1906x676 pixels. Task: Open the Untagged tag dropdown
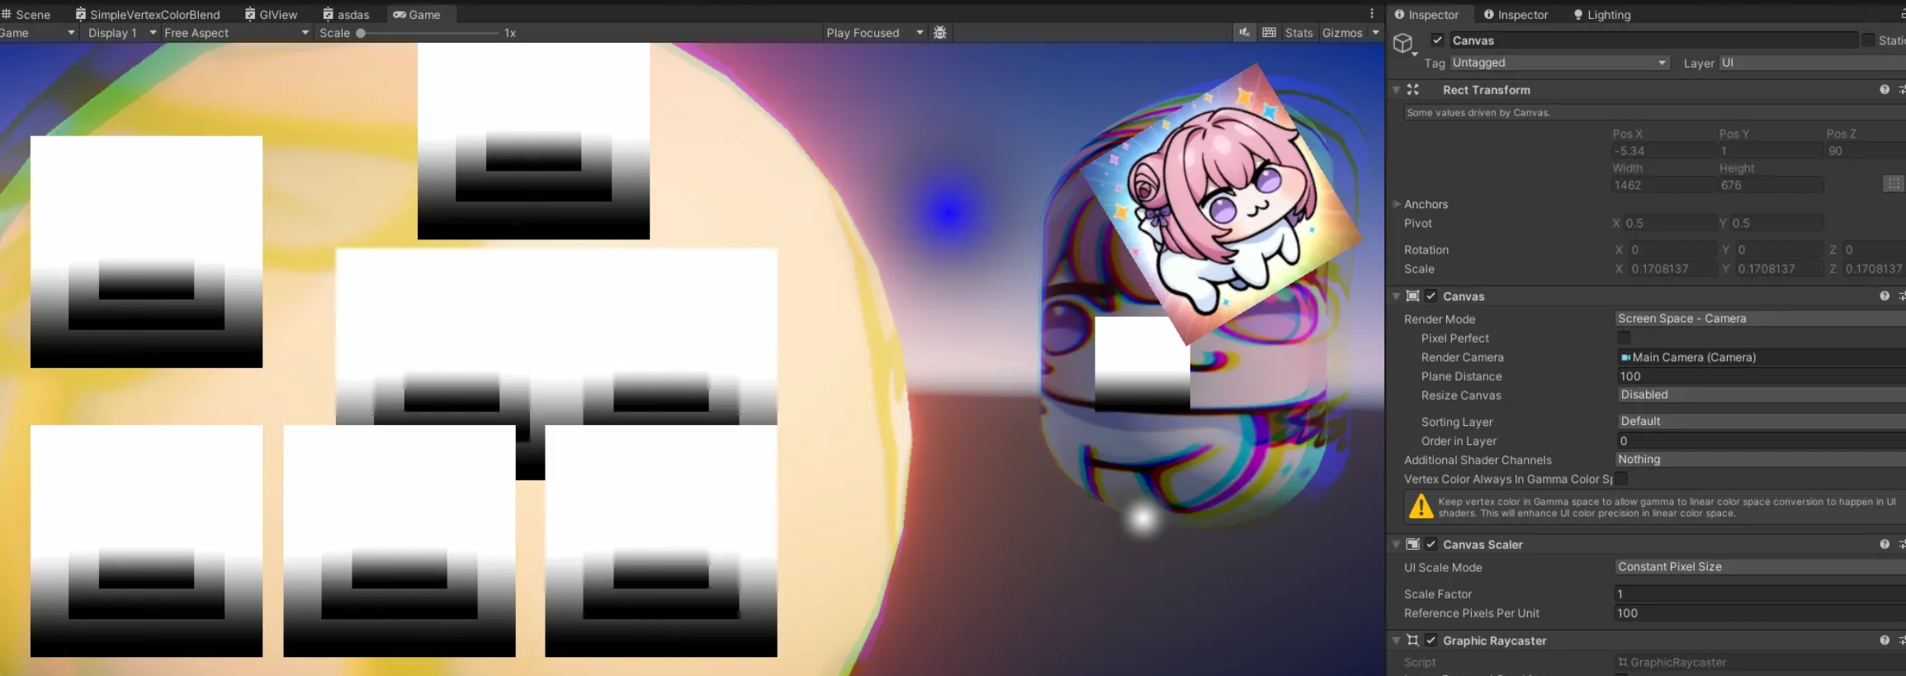coord(1559,63)
